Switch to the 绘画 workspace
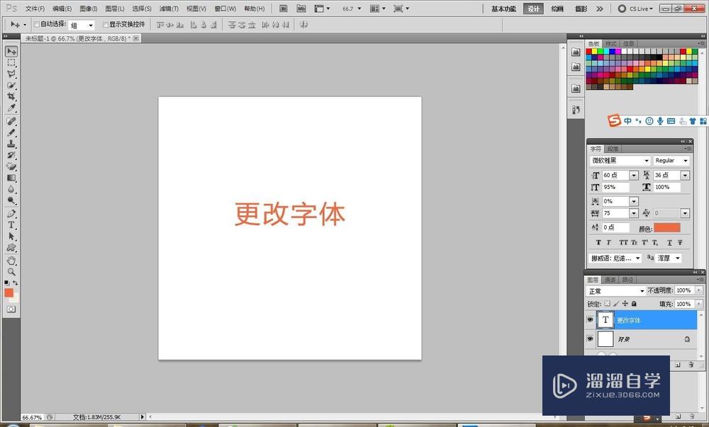The width and height of the screenshot is (709, 427). [x=557, y=8]
